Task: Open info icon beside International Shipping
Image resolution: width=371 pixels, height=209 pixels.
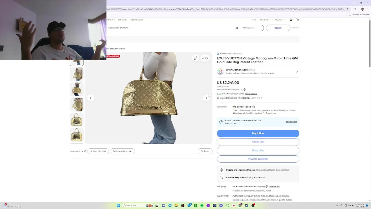Action: (266, 186)
